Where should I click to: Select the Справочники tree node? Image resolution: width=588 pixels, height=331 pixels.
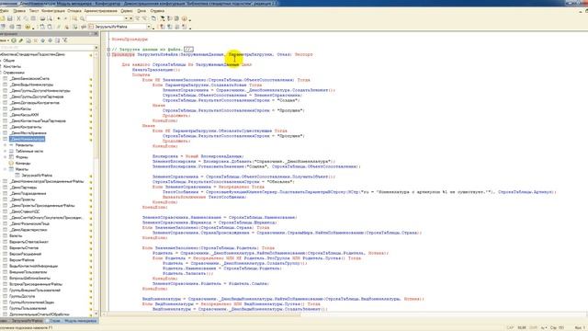pyautogui.click(x=14, y=73)
